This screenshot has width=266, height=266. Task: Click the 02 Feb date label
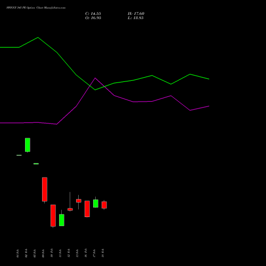(x=26, y=253)
